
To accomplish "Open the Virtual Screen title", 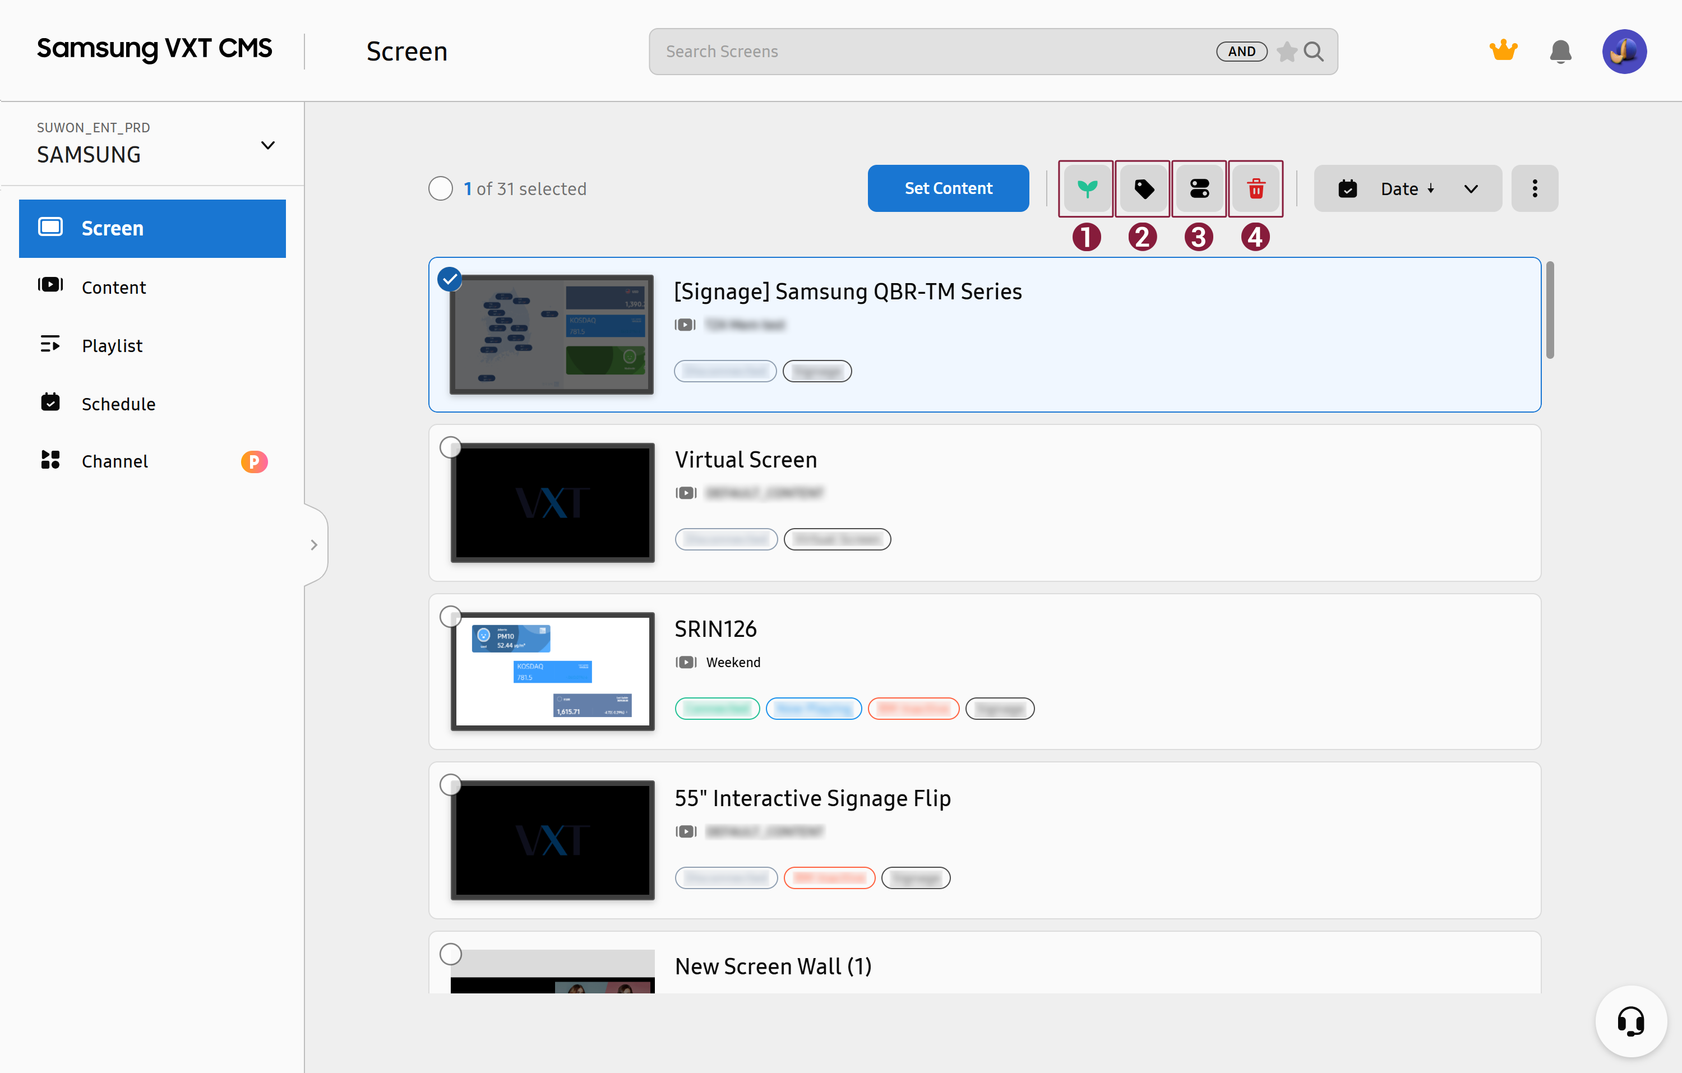I will click(x=745, y=460).
